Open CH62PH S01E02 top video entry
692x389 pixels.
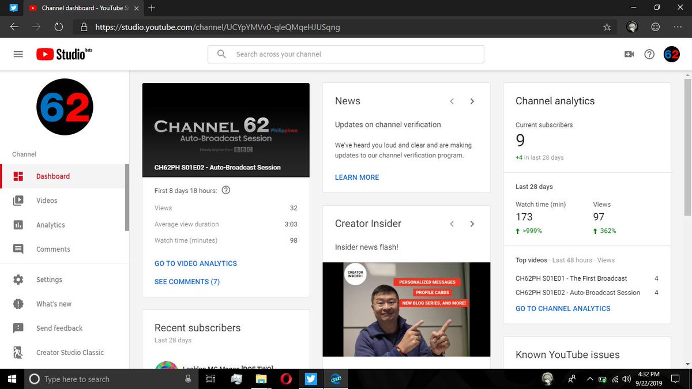[x=578, y=292]
